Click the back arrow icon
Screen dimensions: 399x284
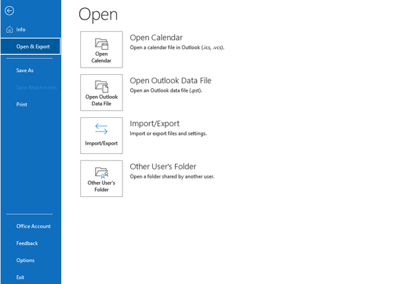pyautogui.click(x=10, y=11)
